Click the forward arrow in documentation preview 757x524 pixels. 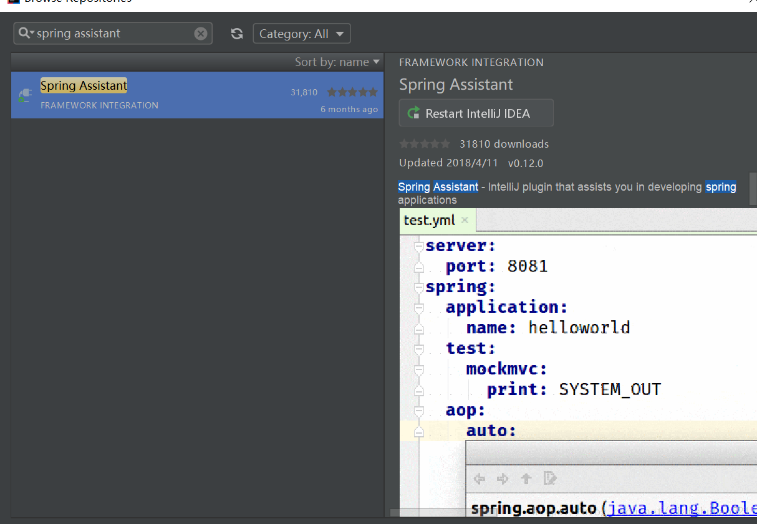tap(503, 479)
